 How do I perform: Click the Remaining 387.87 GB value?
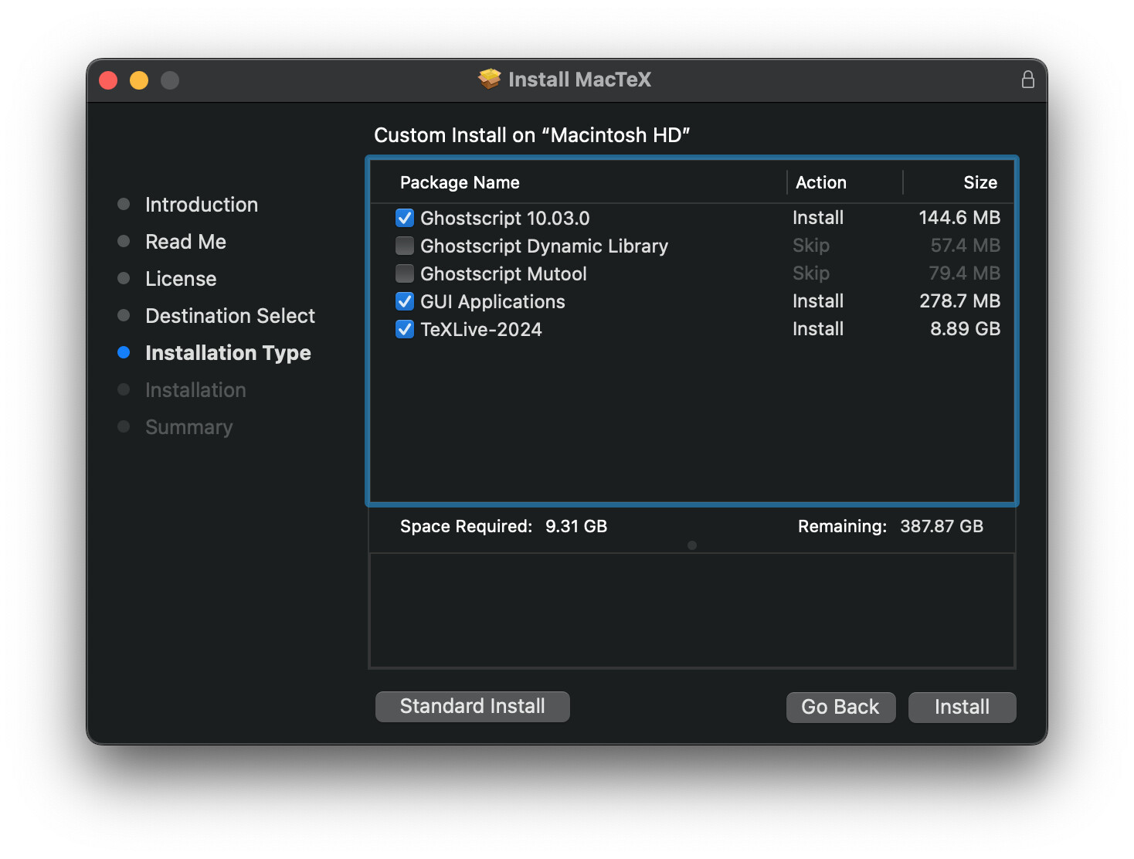[x=942, y=526]
